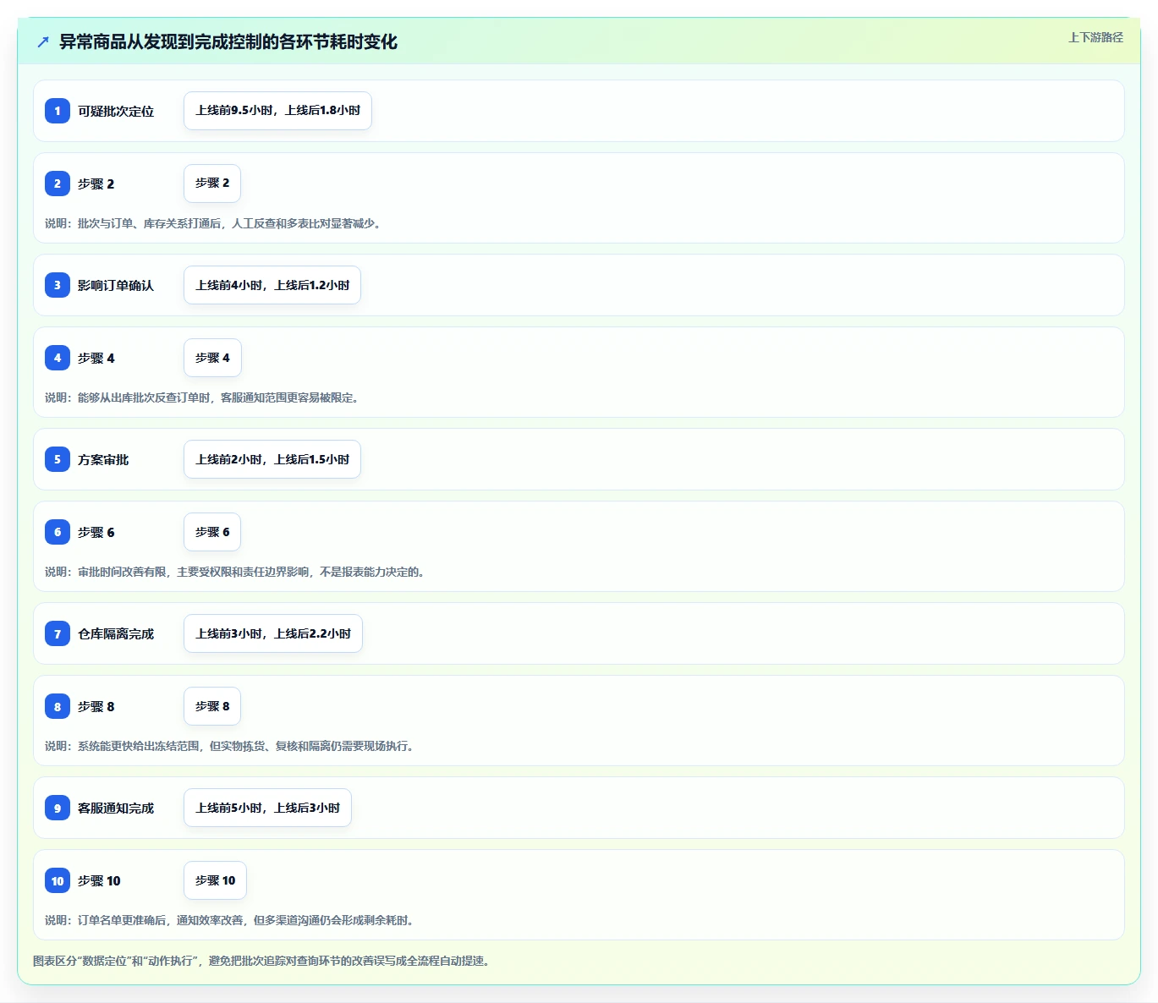Select the 影响订单确认 step label
Image resolution: width=1158 pixels, height=1003 pixels.
[x=116, y=285]
